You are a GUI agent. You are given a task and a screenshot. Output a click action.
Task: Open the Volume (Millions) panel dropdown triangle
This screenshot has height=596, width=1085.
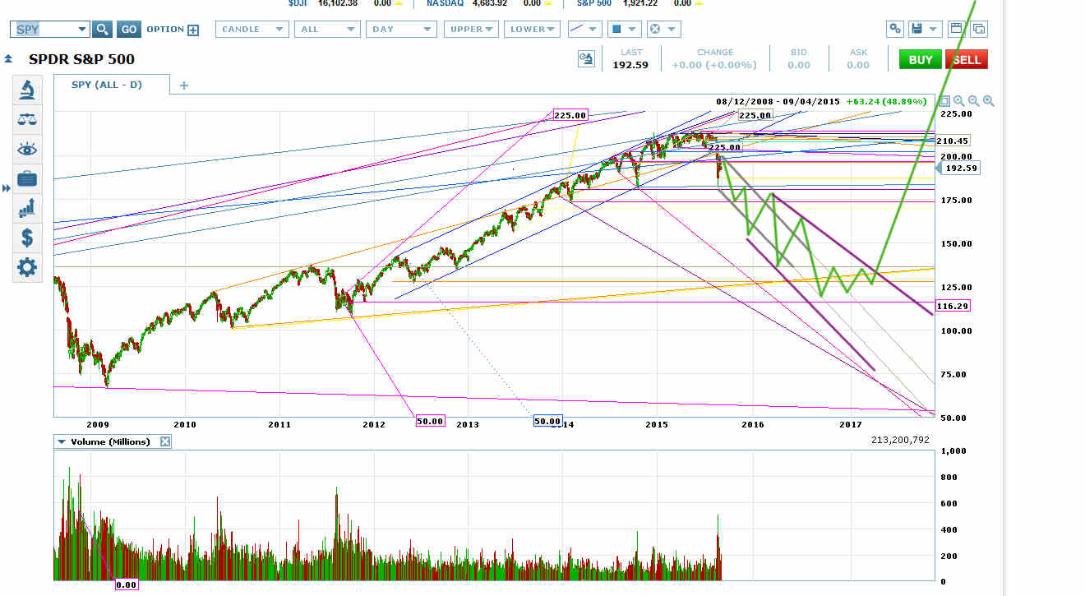coord(62,441)
